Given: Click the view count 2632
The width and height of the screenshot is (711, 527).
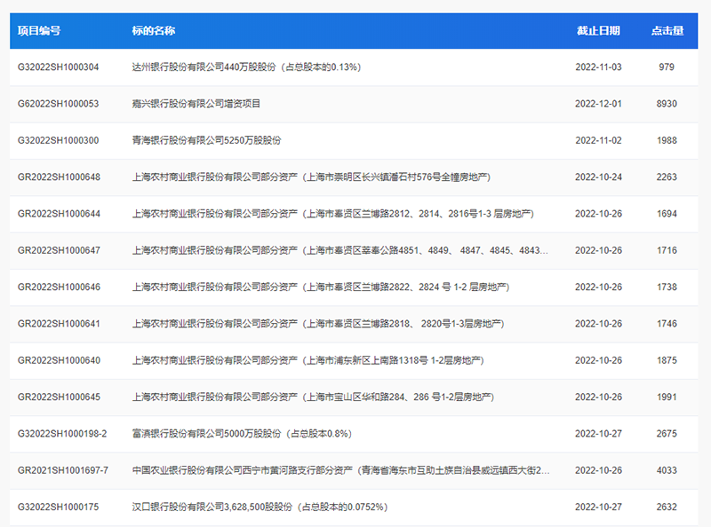Looking at the screenshot, I should click(667, 507).
